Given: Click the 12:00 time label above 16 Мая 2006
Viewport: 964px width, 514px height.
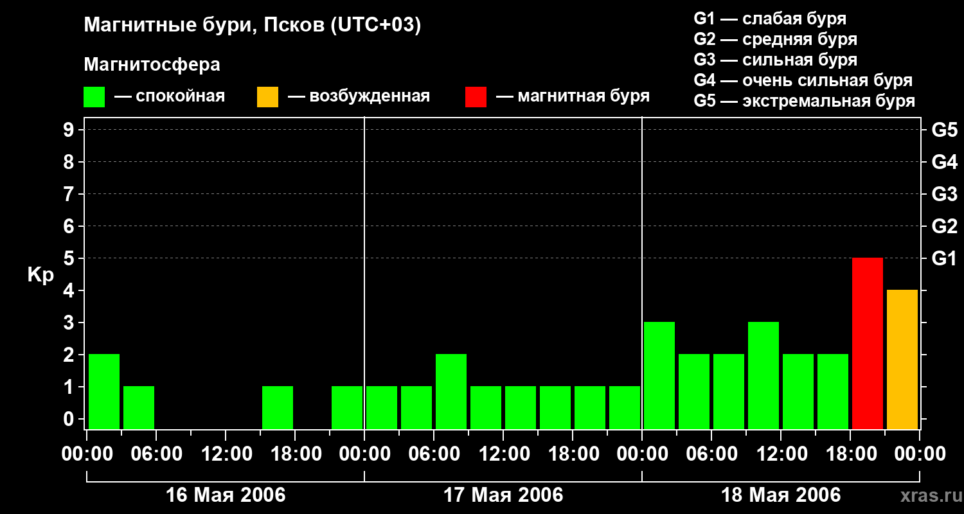Looking at the screenshot, I should (226, 454).
